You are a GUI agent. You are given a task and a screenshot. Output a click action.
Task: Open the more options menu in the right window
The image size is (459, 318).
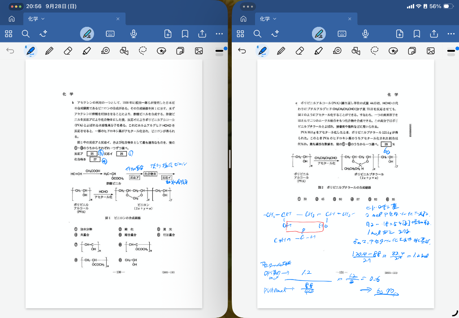tap(451, 34)
